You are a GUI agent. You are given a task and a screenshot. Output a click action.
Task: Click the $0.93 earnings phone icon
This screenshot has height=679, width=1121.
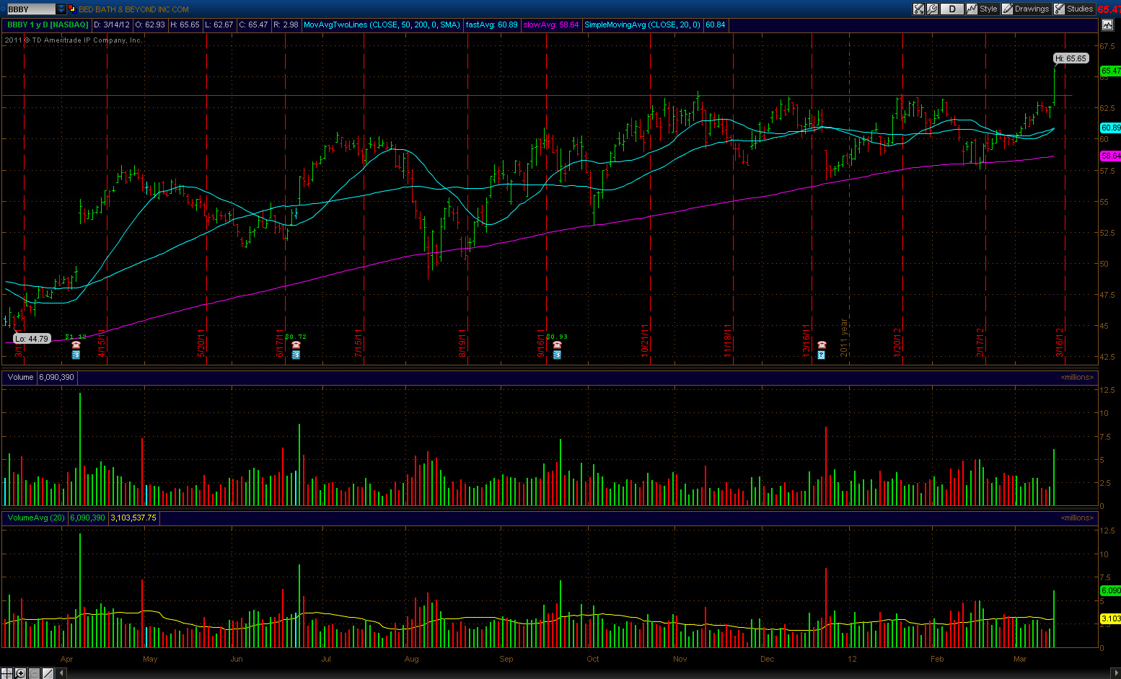tap(557, 345)
